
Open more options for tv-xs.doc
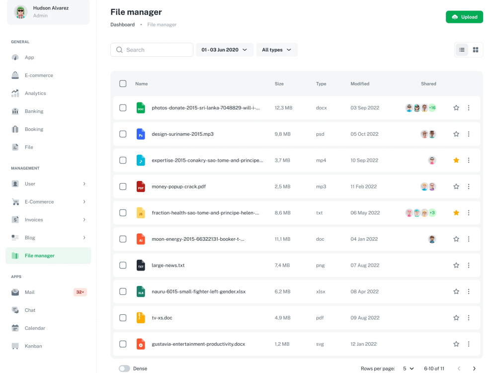tap(469, 318)
